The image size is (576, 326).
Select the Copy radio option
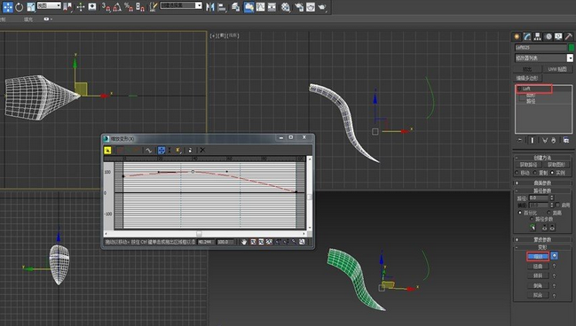535,173
